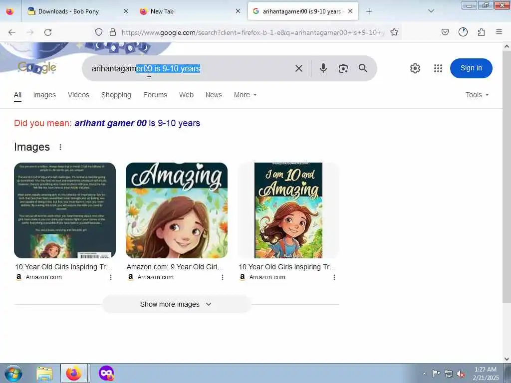Open options menu for 9 Year Old Girl image
511x383 pixels.
(x=223, y=277)
